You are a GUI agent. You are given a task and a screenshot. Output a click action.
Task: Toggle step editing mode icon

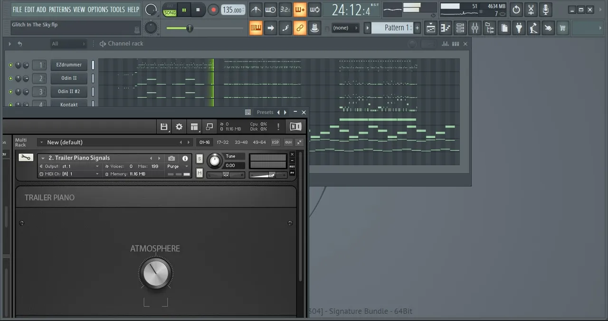click(285, 28)
